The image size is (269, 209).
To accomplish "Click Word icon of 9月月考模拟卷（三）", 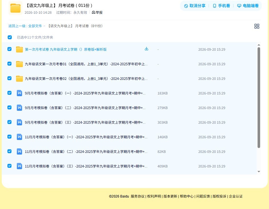I will [x=19, y=122].
